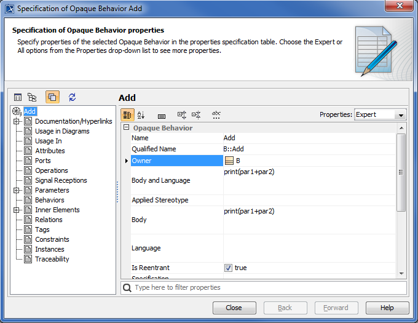Image resolution: width=418 pixels, height=323 pixels.
Task: Click the tree structure view icon
Action: 32,97
